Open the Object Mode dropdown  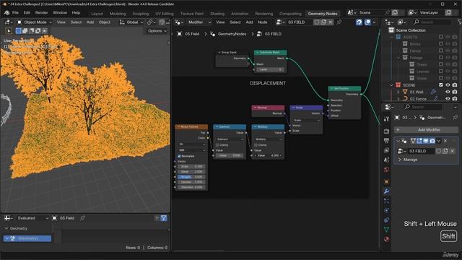tap(34, 22)
